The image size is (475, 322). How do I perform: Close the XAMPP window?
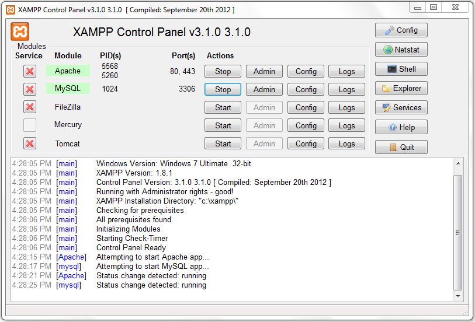[x=455, y=8]
